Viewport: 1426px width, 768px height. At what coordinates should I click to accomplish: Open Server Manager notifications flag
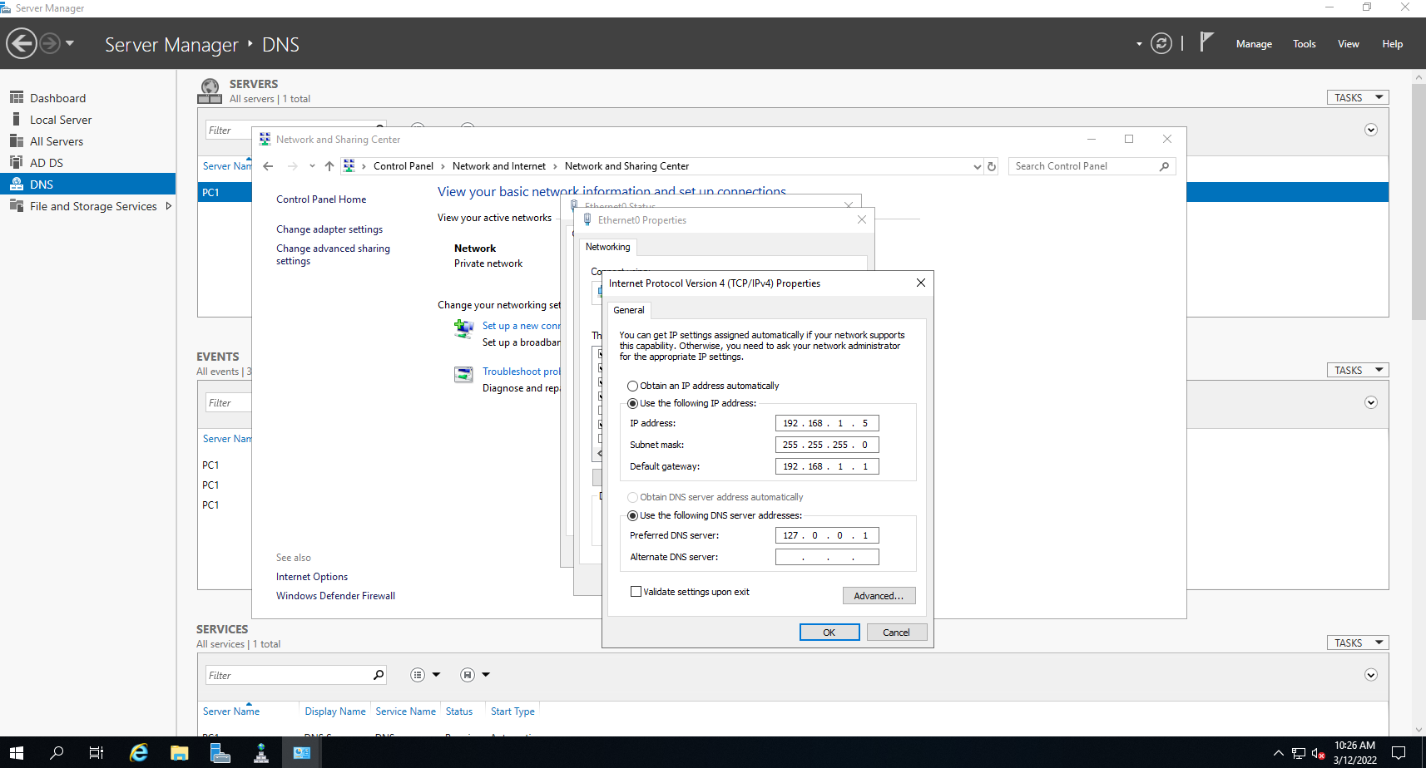coord(1206,42)
